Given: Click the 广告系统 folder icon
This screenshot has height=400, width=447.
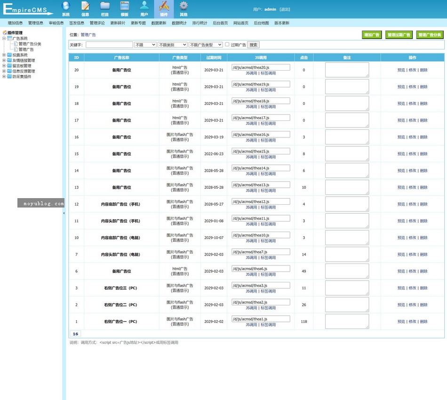Looking at the screenshot, I should point(10,38).
